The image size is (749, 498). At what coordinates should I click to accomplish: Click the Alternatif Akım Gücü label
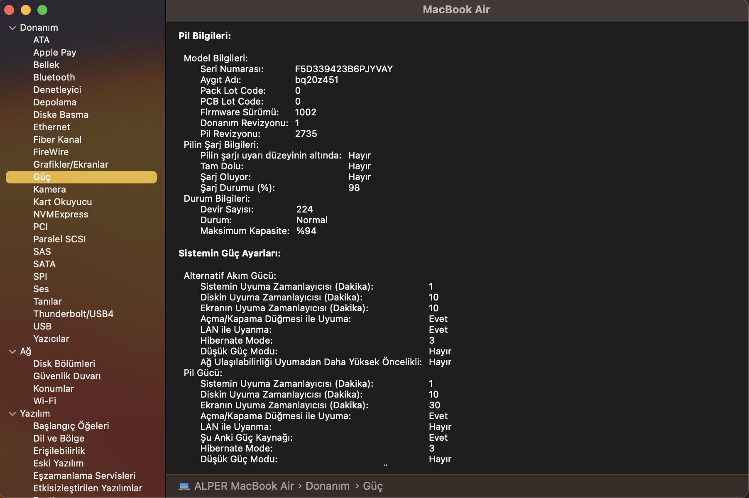click(x=230, y=276)
